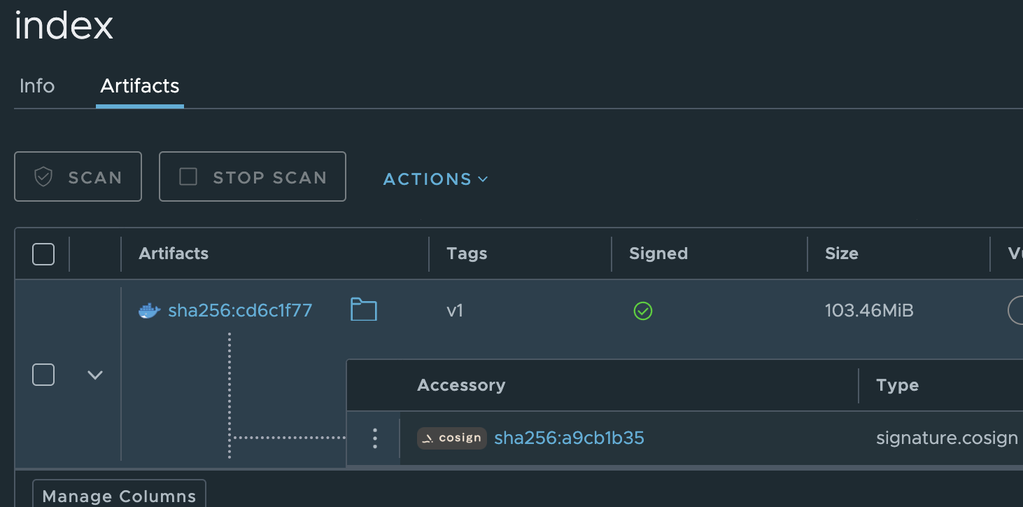Check the checkbox for the cd6c1f77 artifact row
Screen dimensions: 1023x507
(x=43, y=375)
